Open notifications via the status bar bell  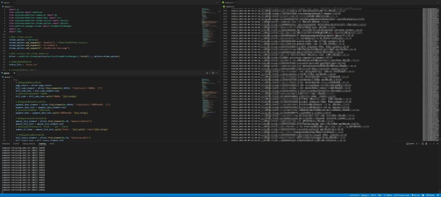438,195
